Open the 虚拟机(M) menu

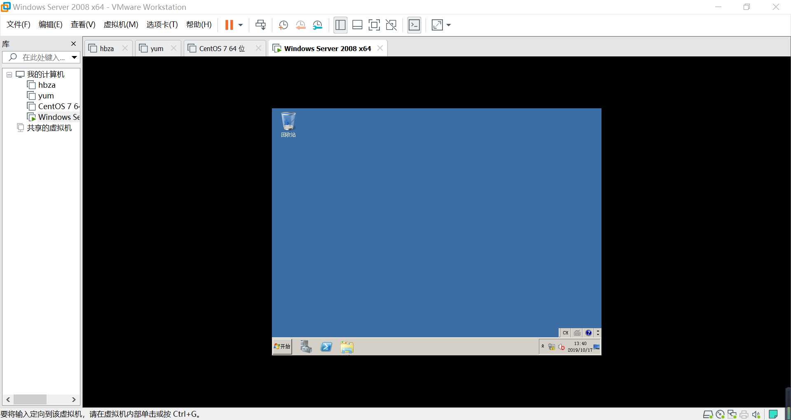point(121,25)
